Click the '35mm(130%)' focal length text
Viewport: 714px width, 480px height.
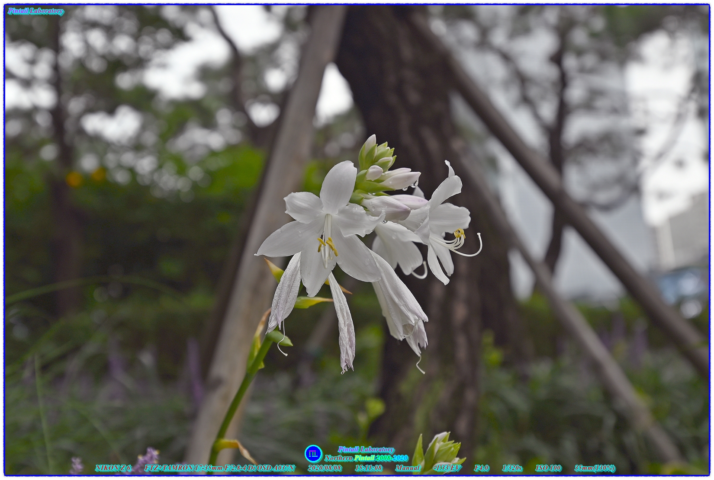tap(595, 468)
